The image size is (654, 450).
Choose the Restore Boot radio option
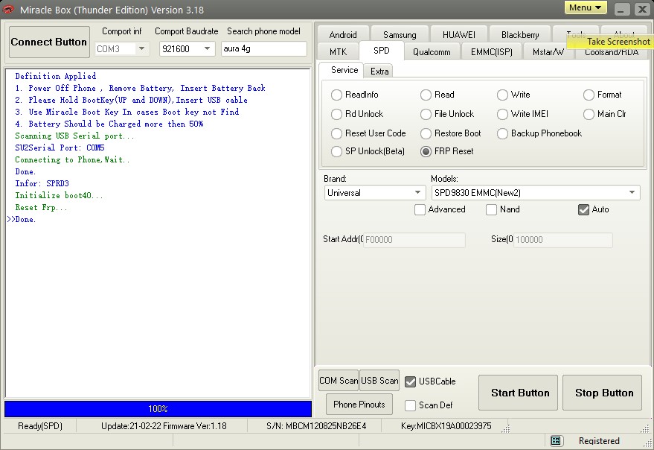tap(450, 133)
